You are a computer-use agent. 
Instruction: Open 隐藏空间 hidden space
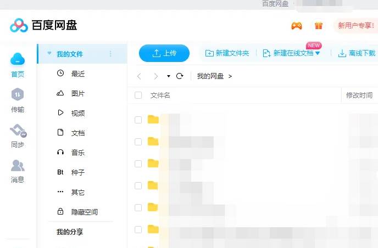(85, 212)
